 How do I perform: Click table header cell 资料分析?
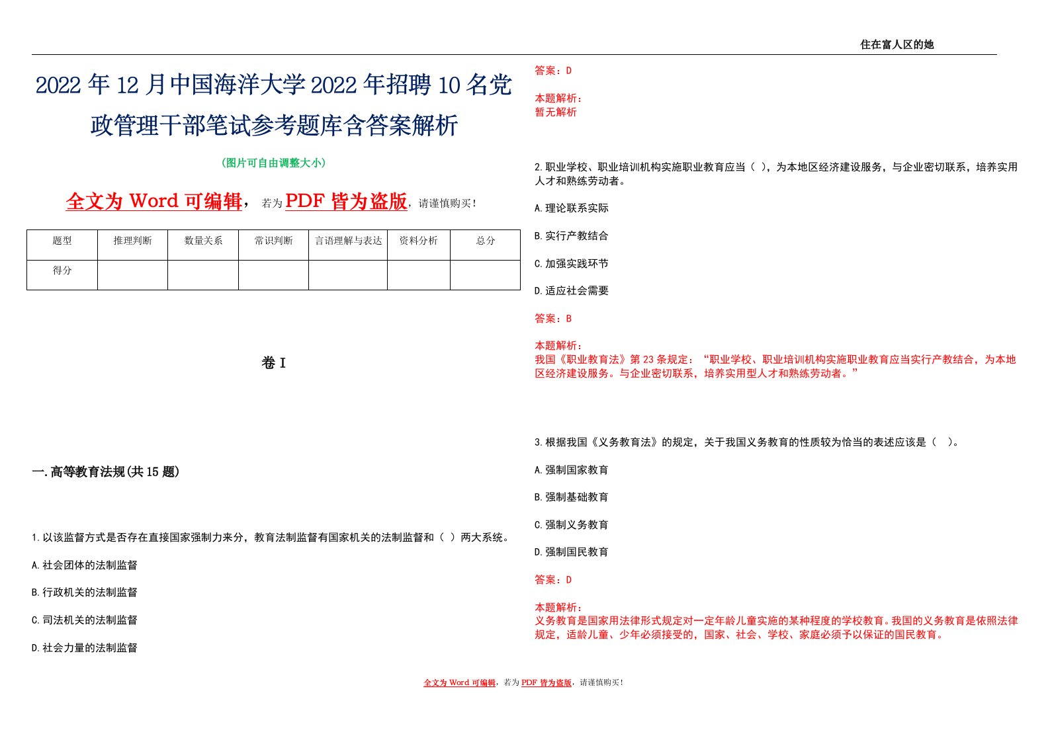pos(419,245)
